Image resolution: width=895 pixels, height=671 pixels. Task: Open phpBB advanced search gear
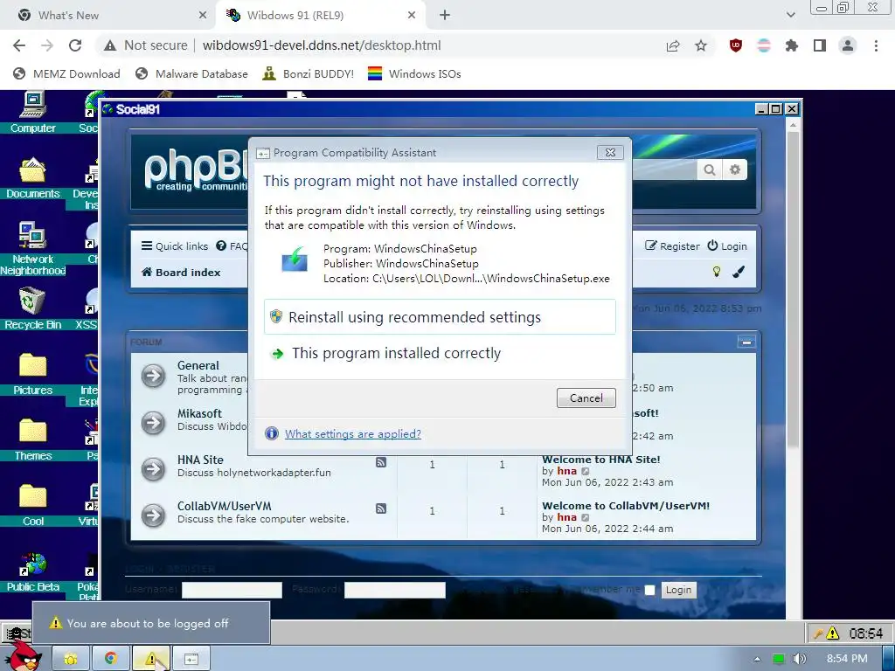point(735,169)
